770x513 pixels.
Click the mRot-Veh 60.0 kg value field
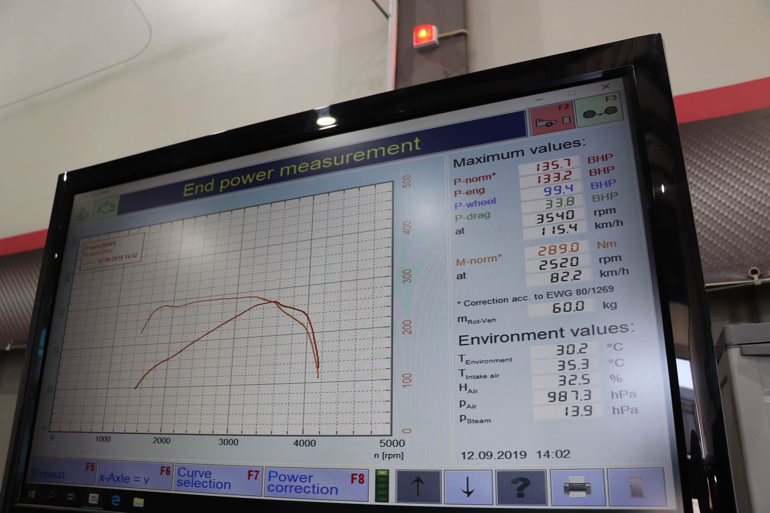click(563, 307)
